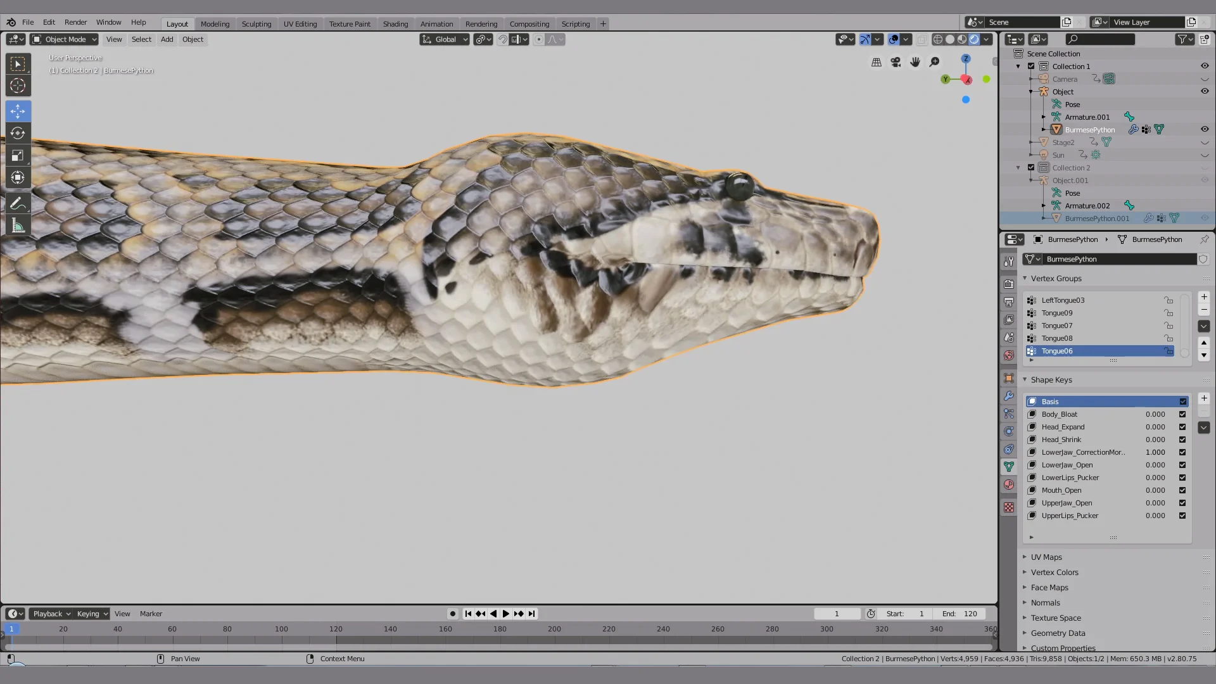Jump to the first frame
Viewport: 1216px width, 684px height.
(x=468, y=614)
